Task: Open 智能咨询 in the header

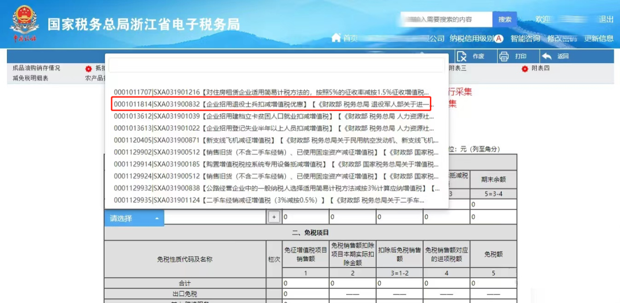Action: 525,38
